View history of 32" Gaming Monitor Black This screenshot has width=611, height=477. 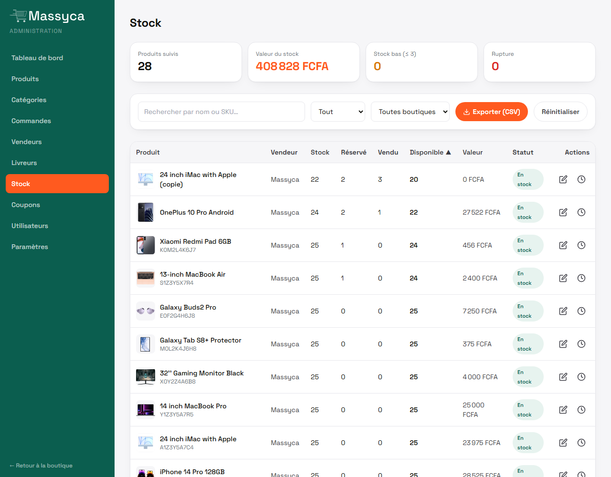[x=581, y=377]
